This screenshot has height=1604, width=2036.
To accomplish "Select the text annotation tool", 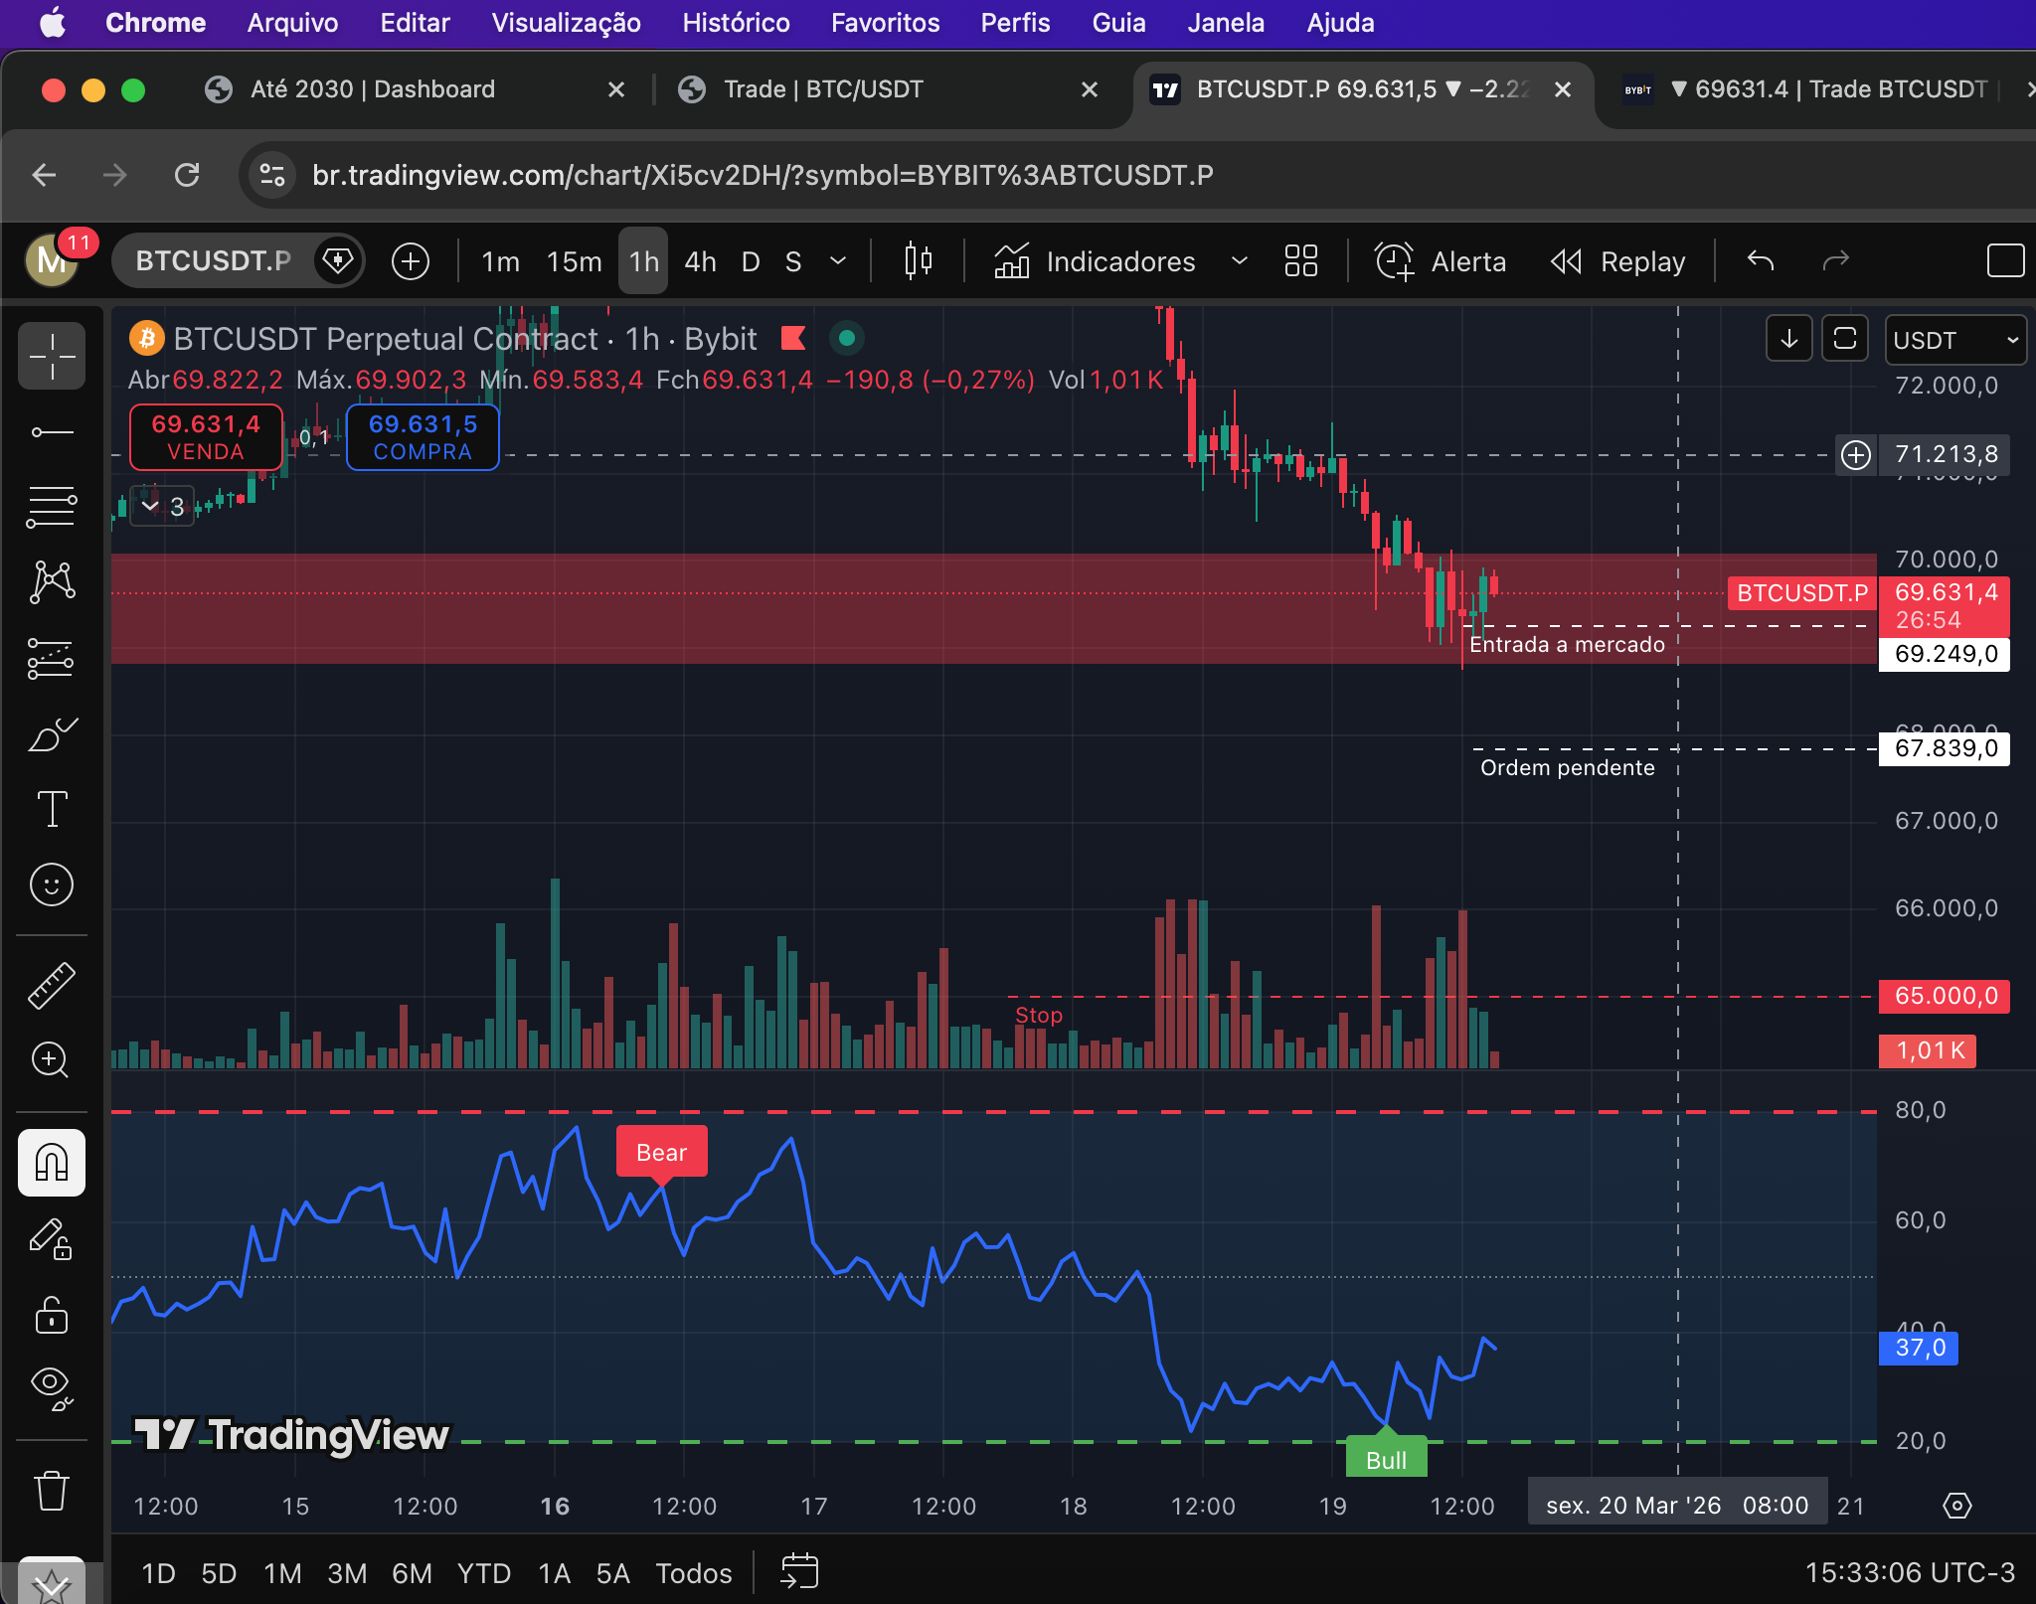I will click(52, 809).
